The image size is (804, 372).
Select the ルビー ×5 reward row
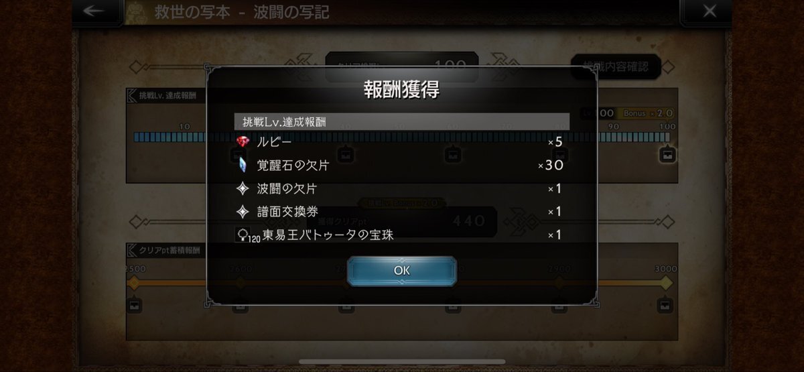click(401, 141)
